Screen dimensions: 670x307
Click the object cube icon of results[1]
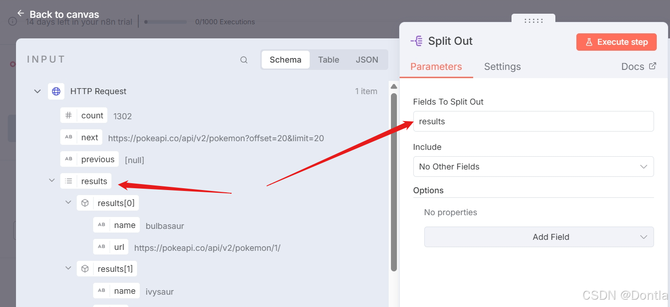point(85,269)
